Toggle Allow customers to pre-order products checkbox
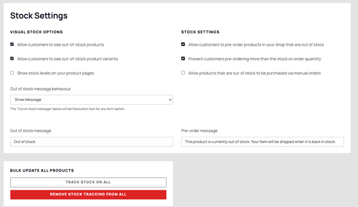The height and width of the screenshot is (207, 358). tap(183, 44)
